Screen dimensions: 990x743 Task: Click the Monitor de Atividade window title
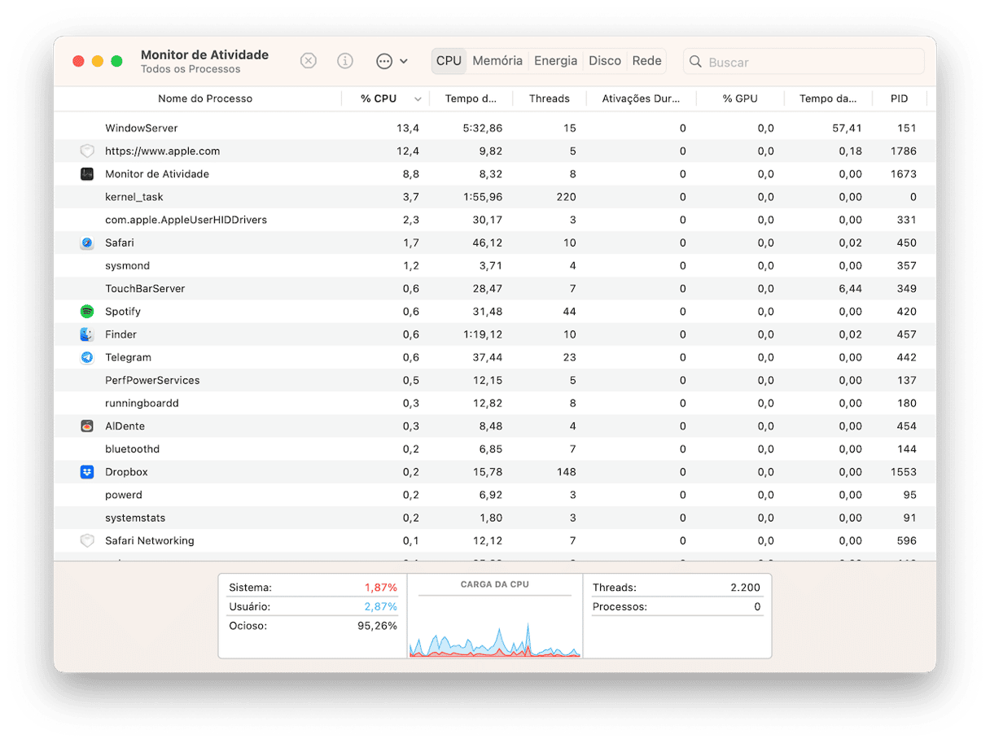click(x=204, y=55)
